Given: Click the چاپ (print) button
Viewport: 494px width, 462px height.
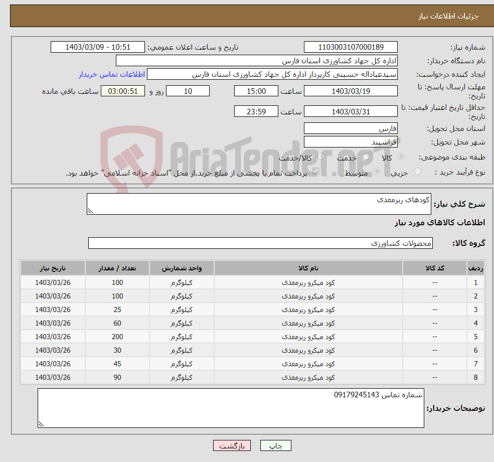Looking at the screenshot, I should [276, 445].
